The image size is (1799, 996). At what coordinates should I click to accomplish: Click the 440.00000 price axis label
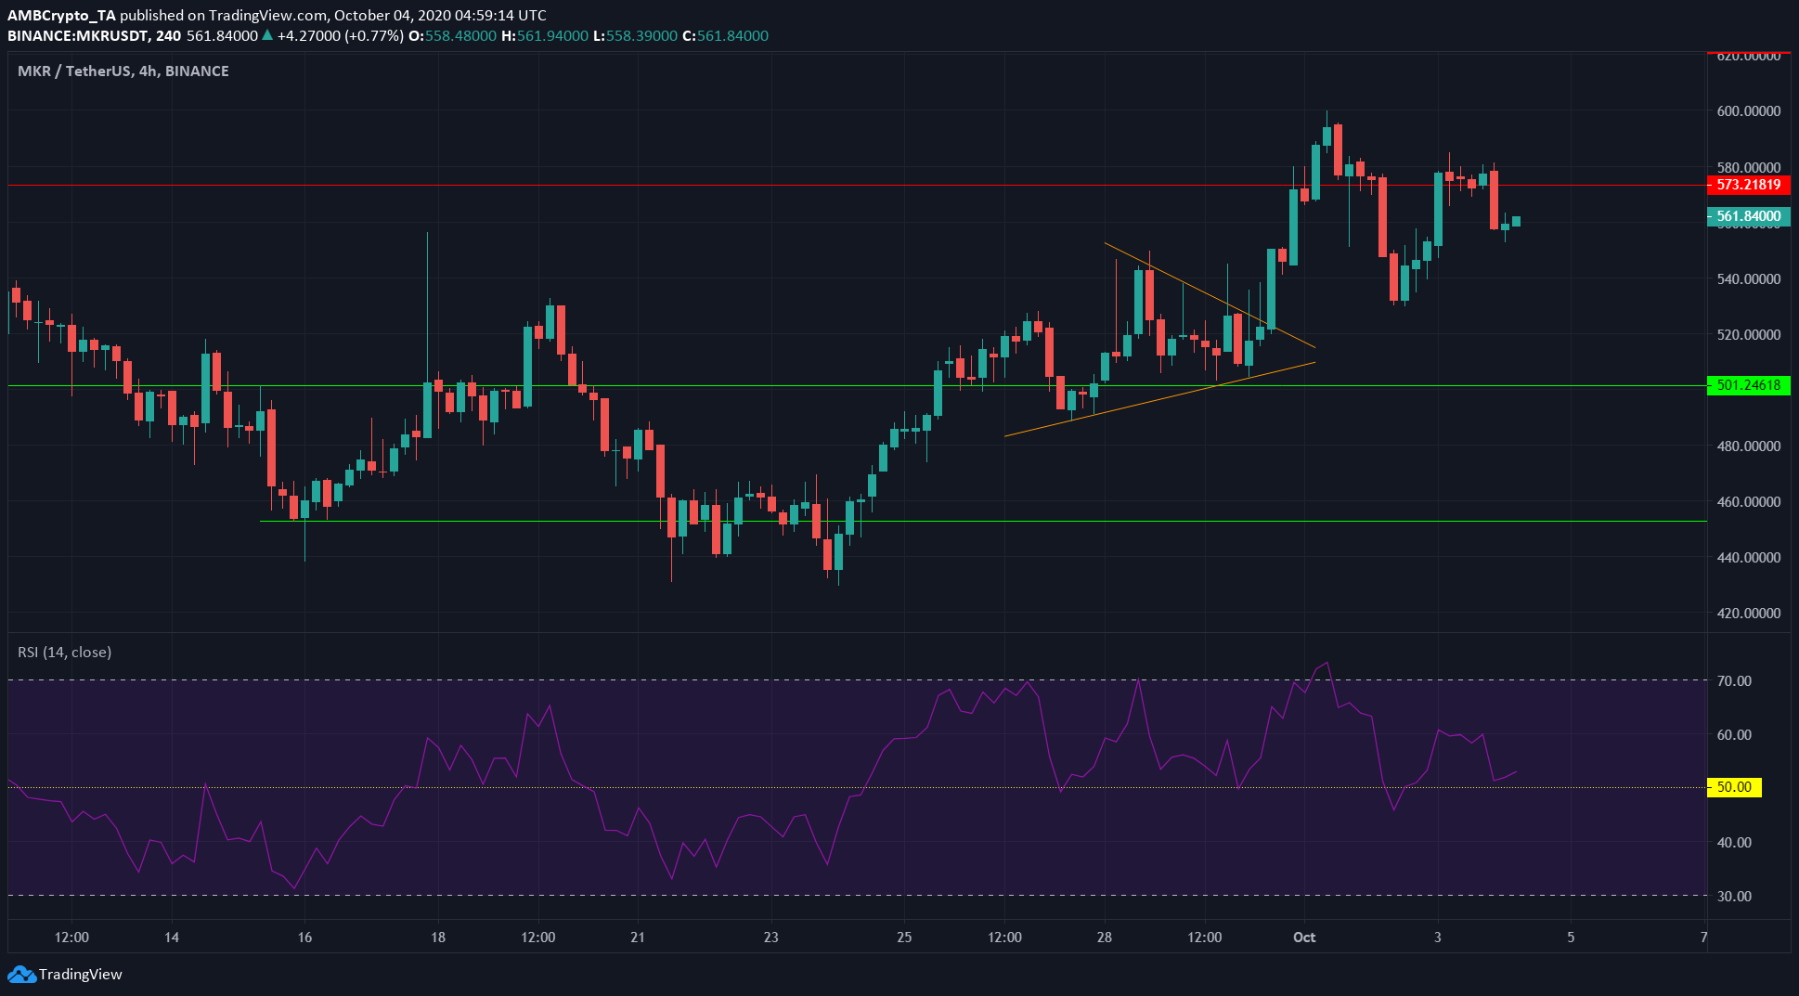(1749, 557)
